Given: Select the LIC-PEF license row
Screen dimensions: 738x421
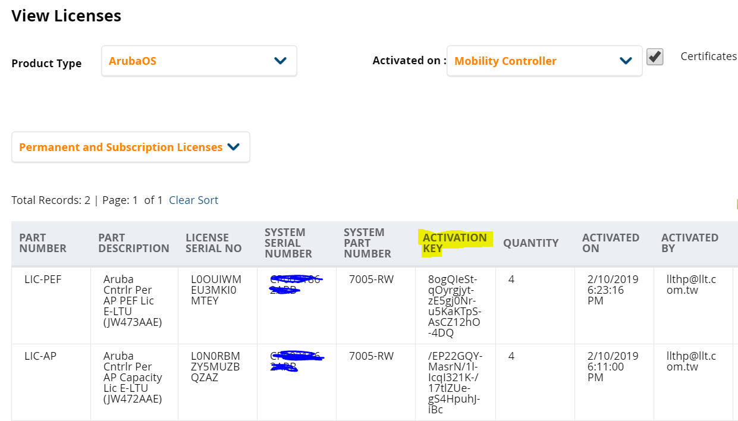Looking at the screenshot, I should pyautogui.click(x=43, y=279).
